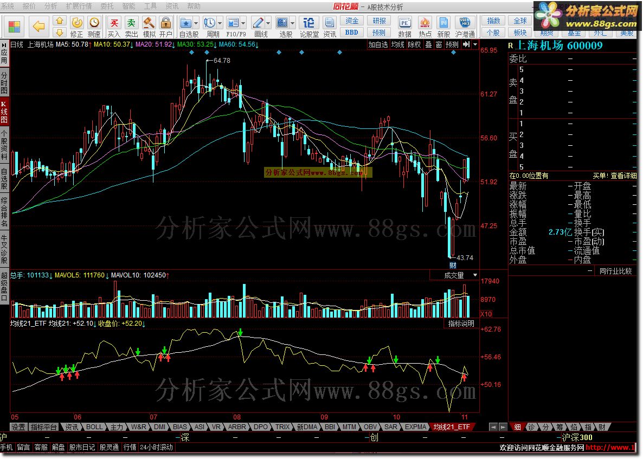The image size is (643, 459).
Task: Open the 报价 menu
Action: click(29, 6)
